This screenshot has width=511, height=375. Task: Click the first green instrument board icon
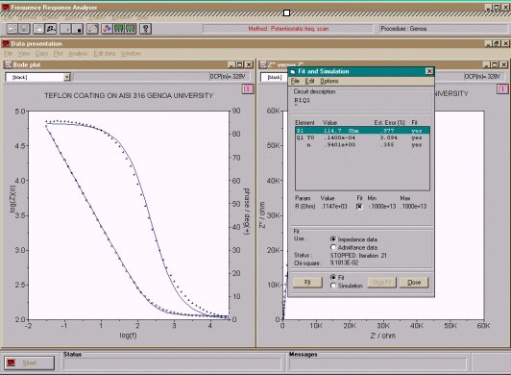click(119, 29)
